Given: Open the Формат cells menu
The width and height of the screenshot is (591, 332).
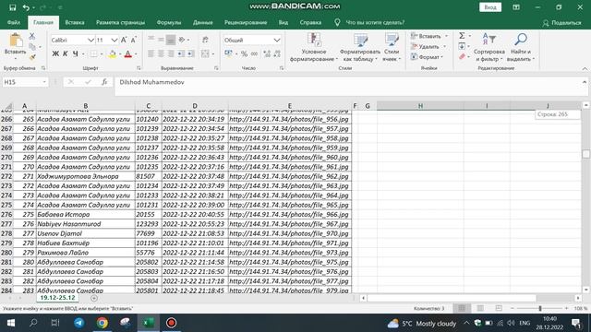Looking at the screenshot, I should coord(427,57).
